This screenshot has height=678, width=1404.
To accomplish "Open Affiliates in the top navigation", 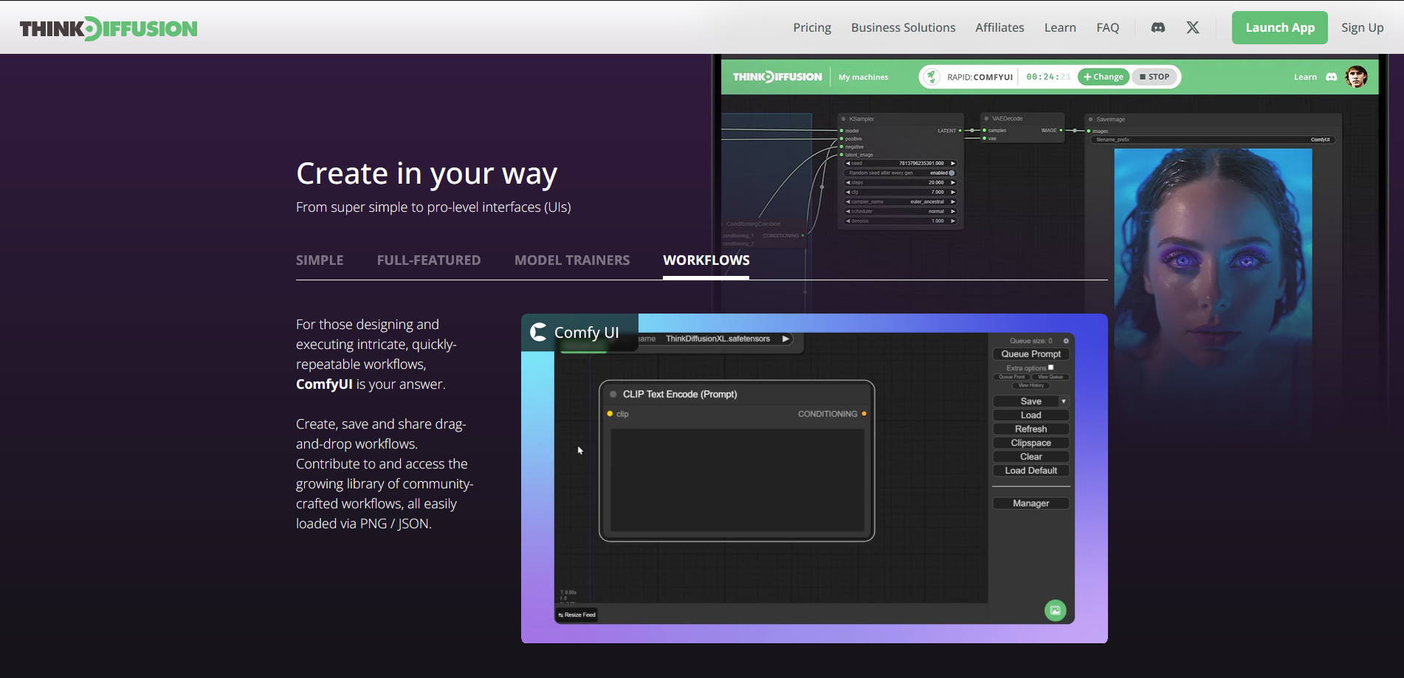I will pyautogui.click(x=999, y=27).
